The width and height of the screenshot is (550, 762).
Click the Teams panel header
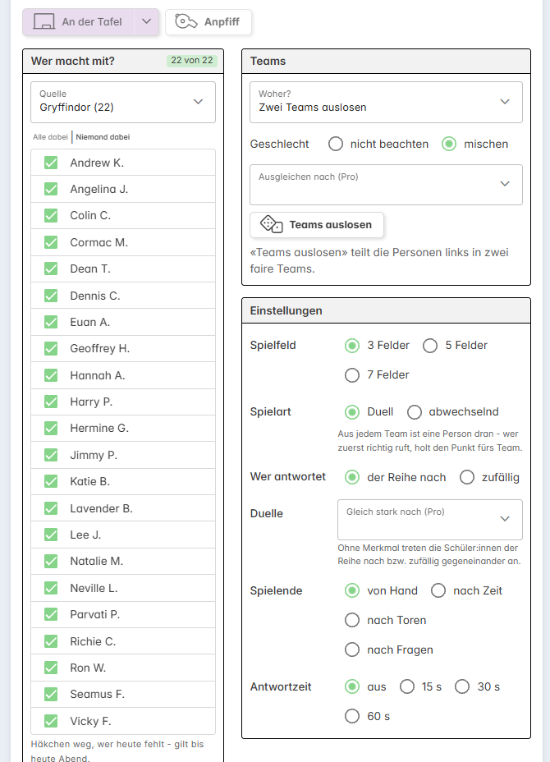point(387,62)
